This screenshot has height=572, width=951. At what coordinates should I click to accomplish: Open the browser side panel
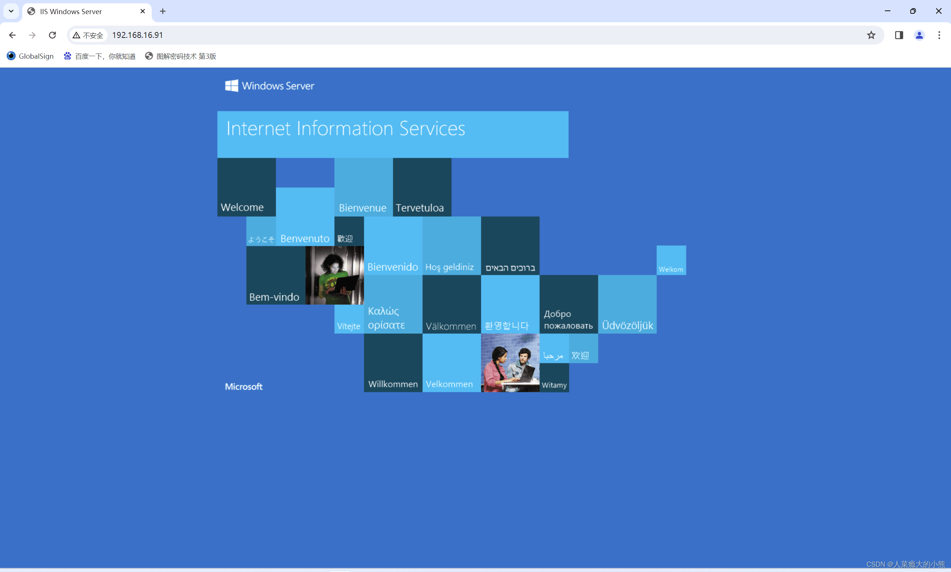pyautogui.click(x=899, y=35)
